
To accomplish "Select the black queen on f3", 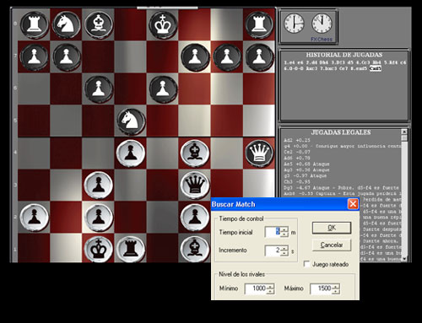I will [x=195, y=185].
